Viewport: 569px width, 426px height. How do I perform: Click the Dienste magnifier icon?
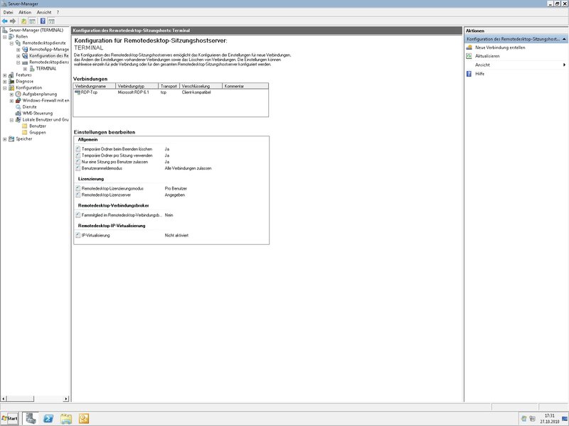[18, 107]
